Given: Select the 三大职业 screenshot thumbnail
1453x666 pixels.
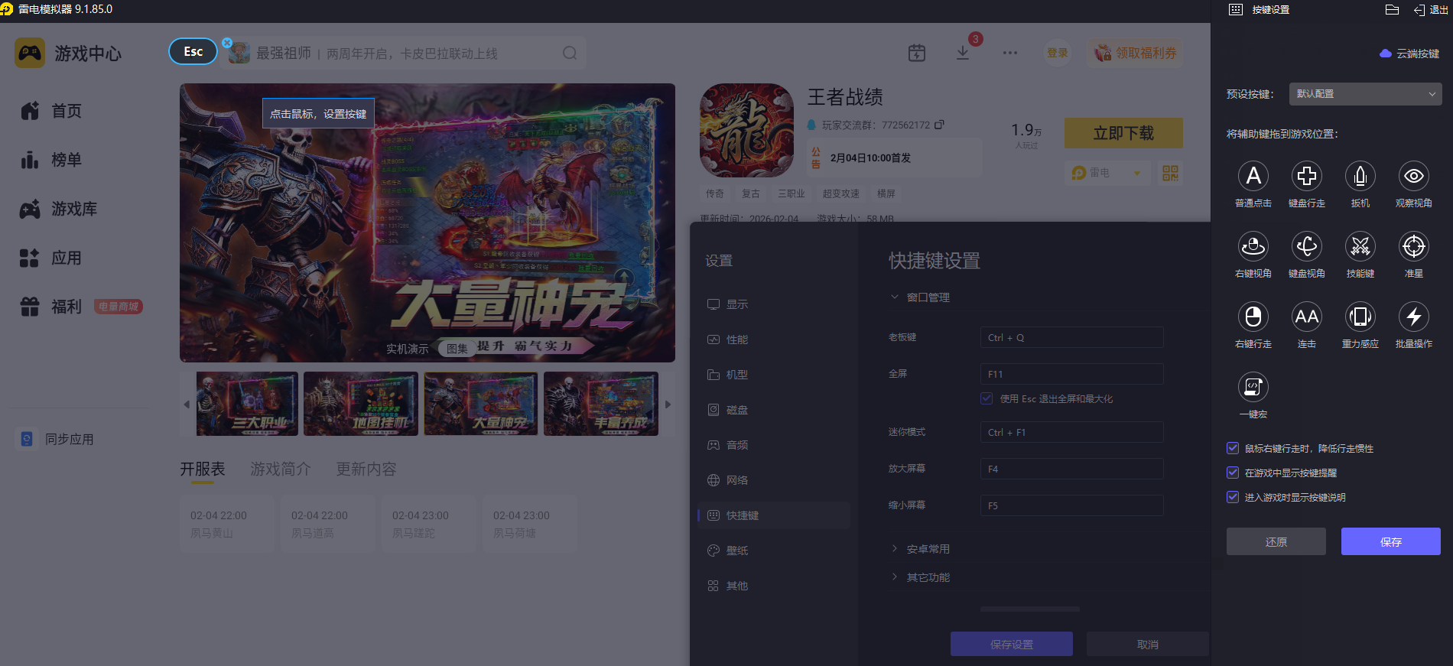Looking at the screenshot, I should click(x=247, y=404).
